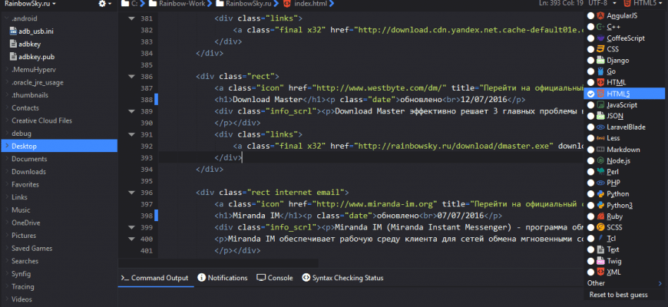Click the RainbowSky.ru breadcrumb folder
The height and width of the screenshot is (307, 668).
[243, 4]
